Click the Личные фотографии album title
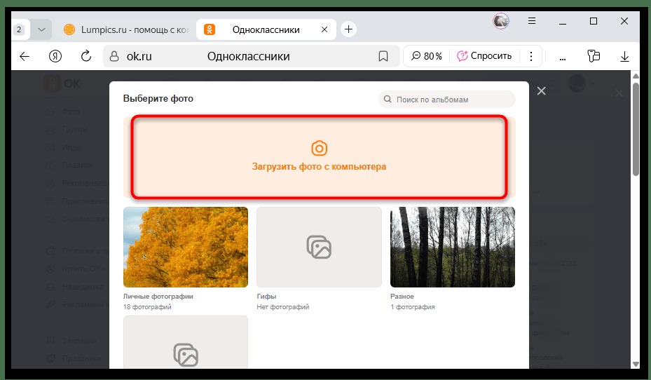 (158, 296)
